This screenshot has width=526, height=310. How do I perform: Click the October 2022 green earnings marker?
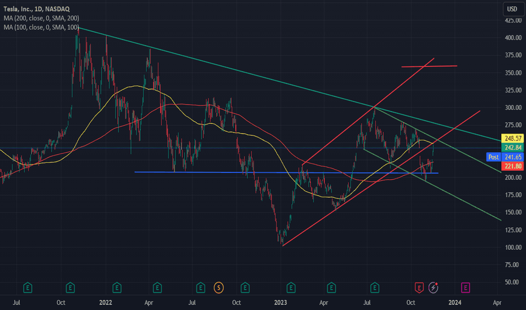[x=245, y=287]
